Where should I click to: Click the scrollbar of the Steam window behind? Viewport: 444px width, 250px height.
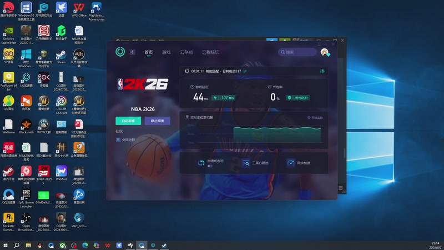tap(344, 153)
